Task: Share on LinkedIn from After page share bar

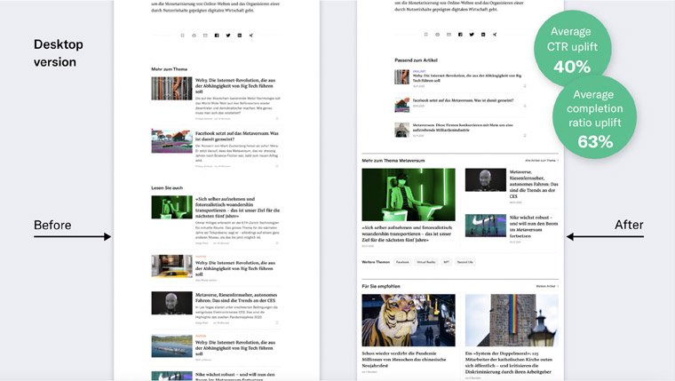Action: tap(483, 35)
